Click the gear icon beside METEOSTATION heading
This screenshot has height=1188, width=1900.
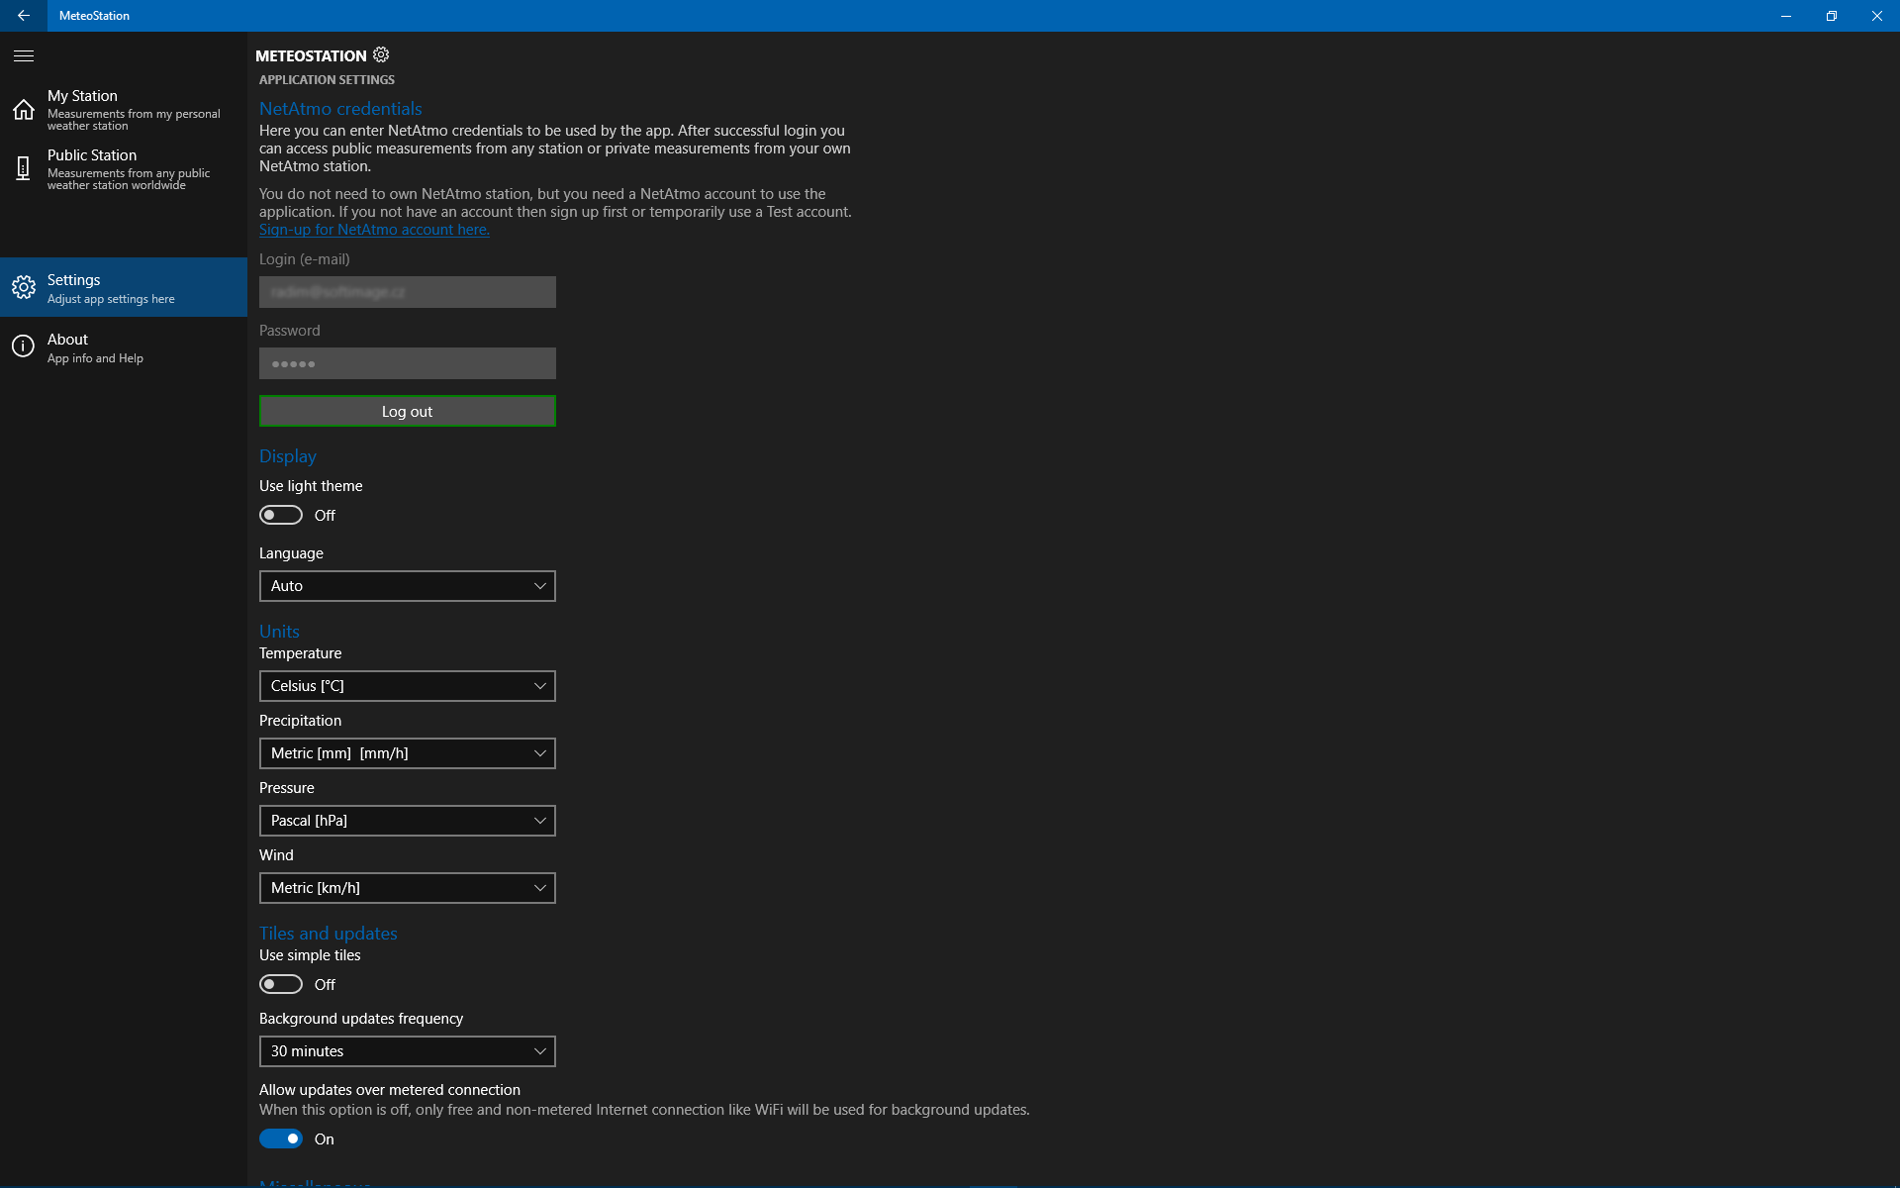[381, 54]
